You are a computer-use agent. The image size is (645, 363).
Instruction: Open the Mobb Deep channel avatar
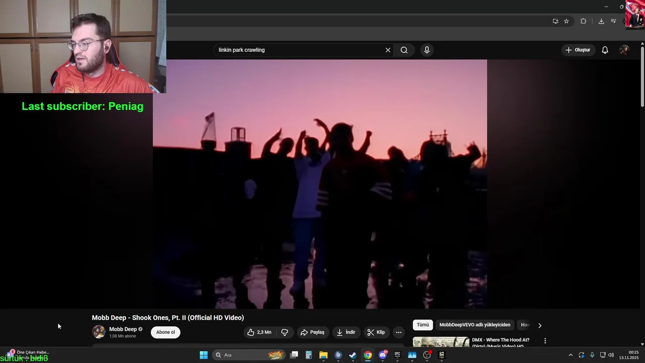(x=99, y=332)
